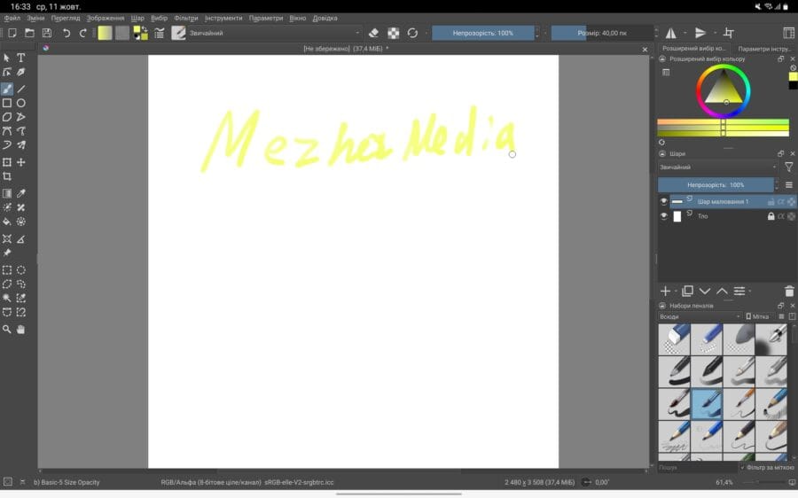Open brush editor settings button
This screenshot has height=498, width=798.
click(x=160, y=33)
